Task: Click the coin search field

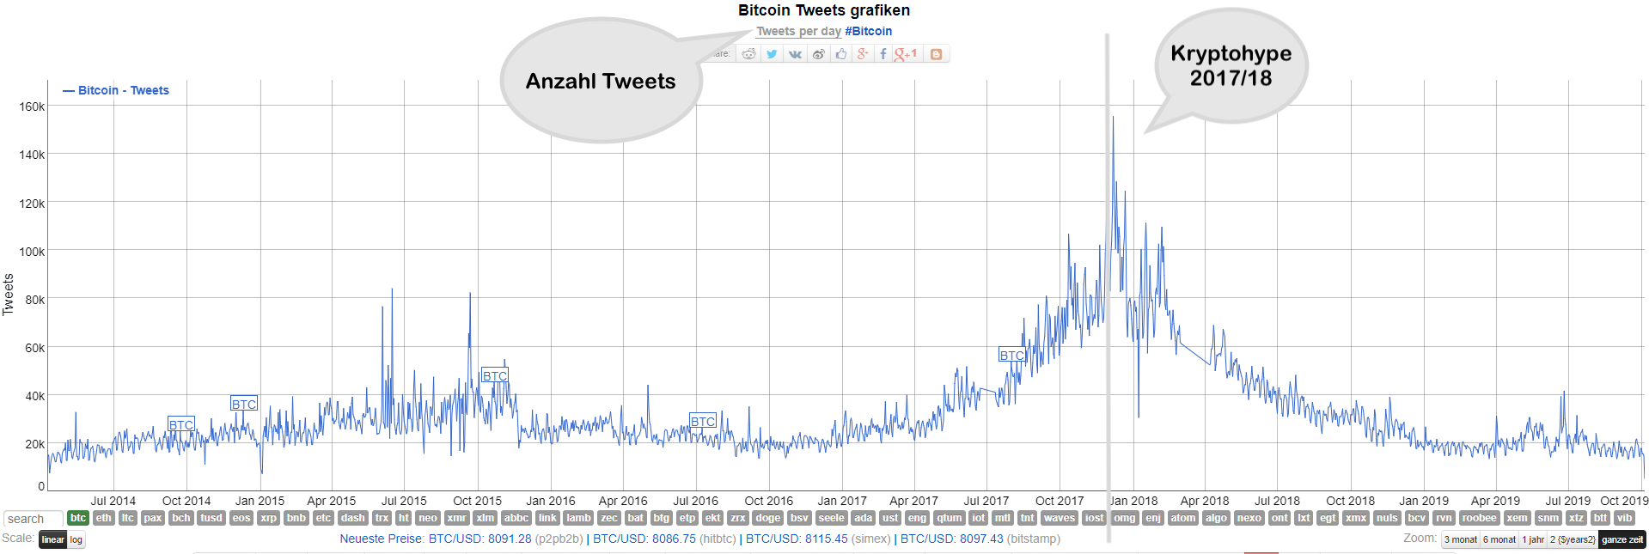Action: [x=33, y=519]
